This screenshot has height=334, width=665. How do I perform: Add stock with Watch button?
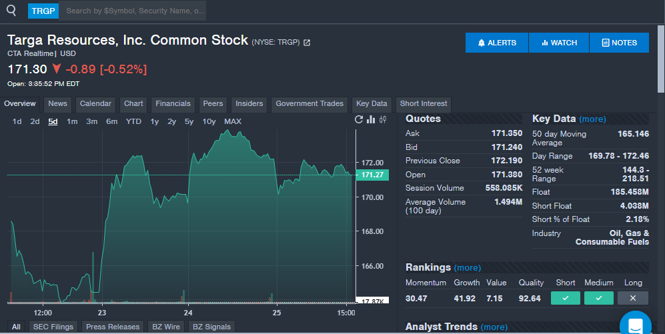point(559,43)
